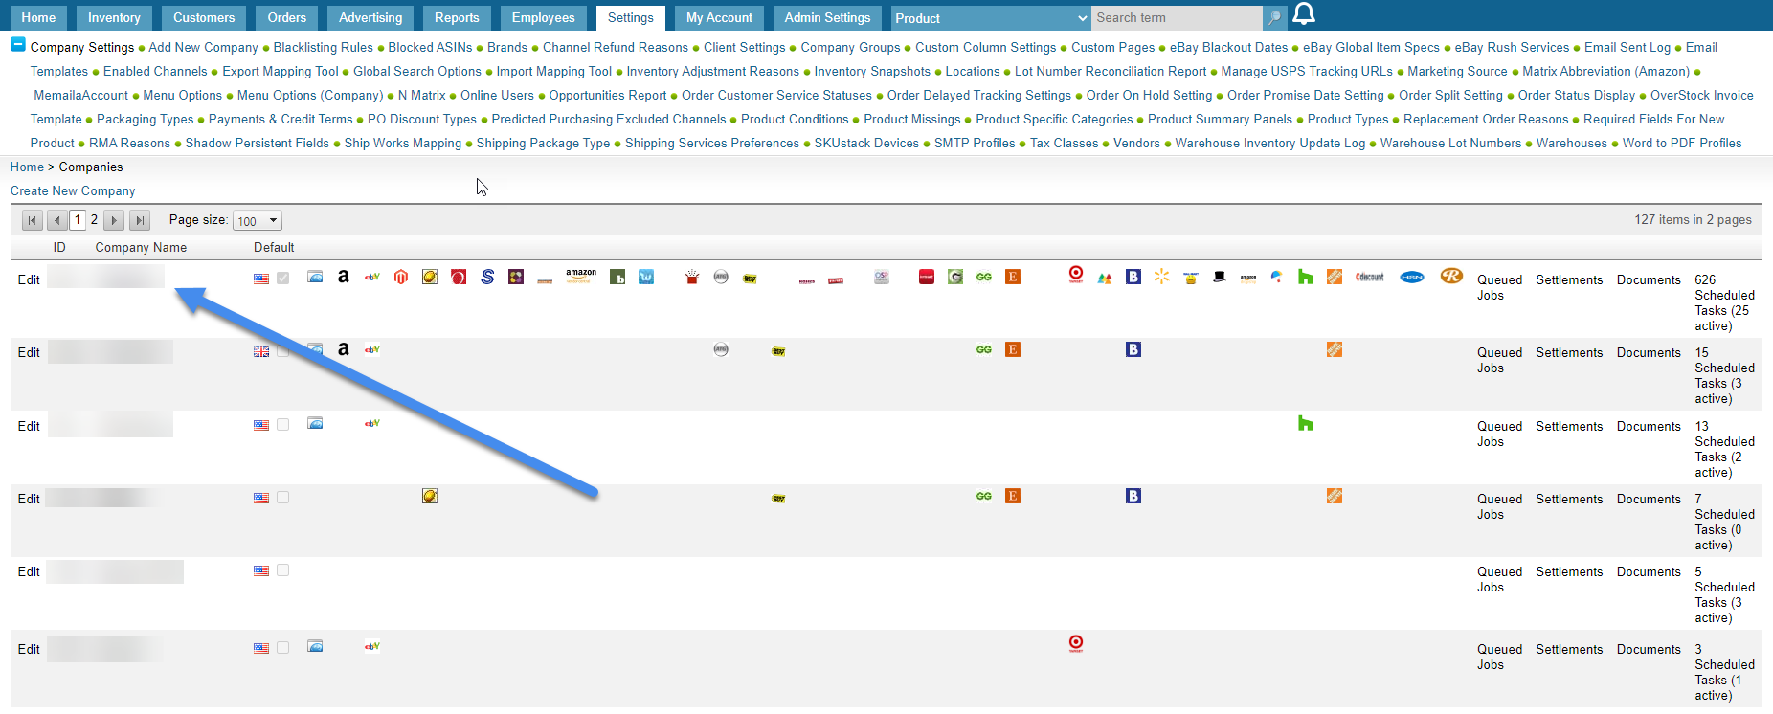Toggle default checkbox in 7 Scheduled Tasks row
This screenshot has width=1773, height=714.
pyautogui.click(x=283, y=497)
